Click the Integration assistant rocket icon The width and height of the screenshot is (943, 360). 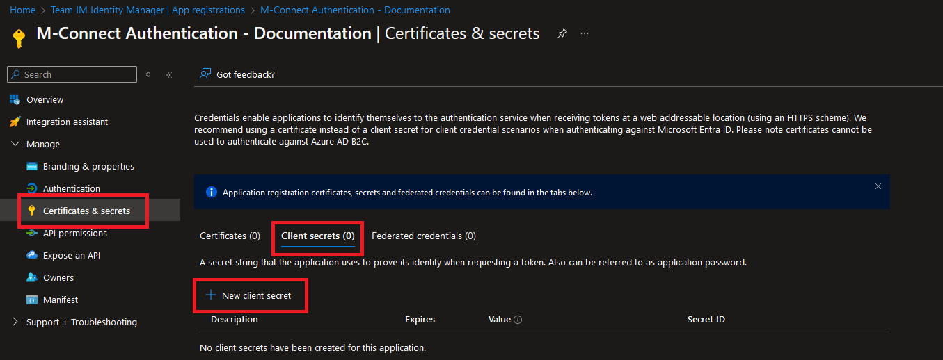pos(15,122)
